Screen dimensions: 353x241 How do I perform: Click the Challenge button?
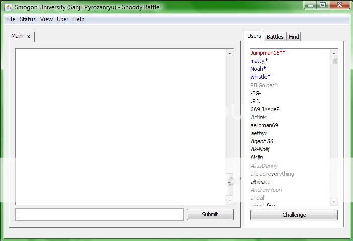coord(294,215)
